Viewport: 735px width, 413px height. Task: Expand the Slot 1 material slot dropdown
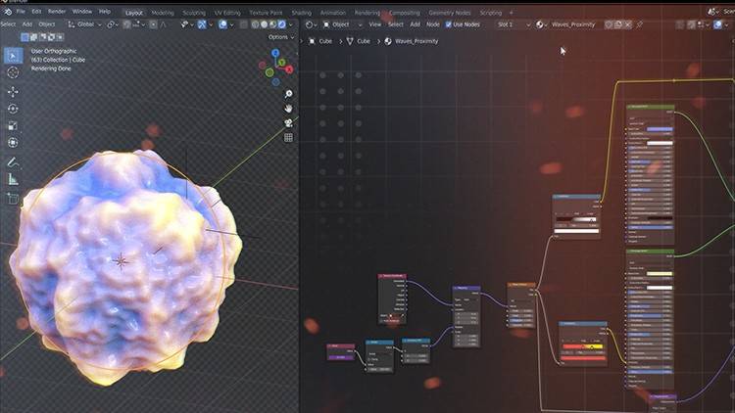[x=510, y=23]
